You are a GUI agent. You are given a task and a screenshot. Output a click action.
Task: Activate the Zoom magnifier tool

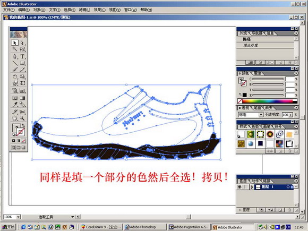23,118
